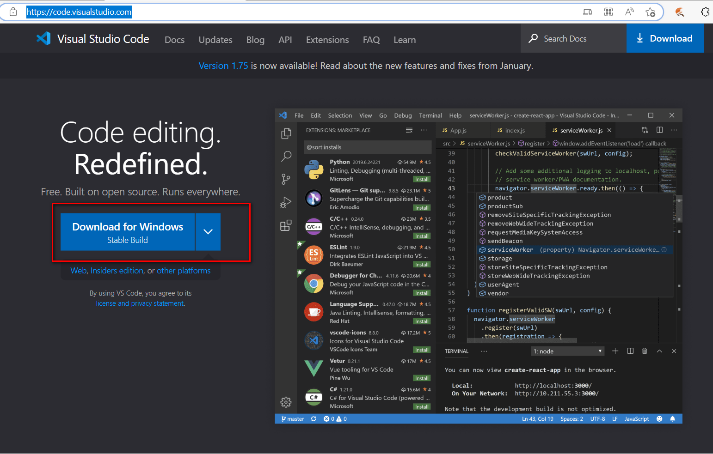Image resolution: width=713 pixels, height=454 pixels.
Task: Add page to favorites star icon
Action: [651, 12]
